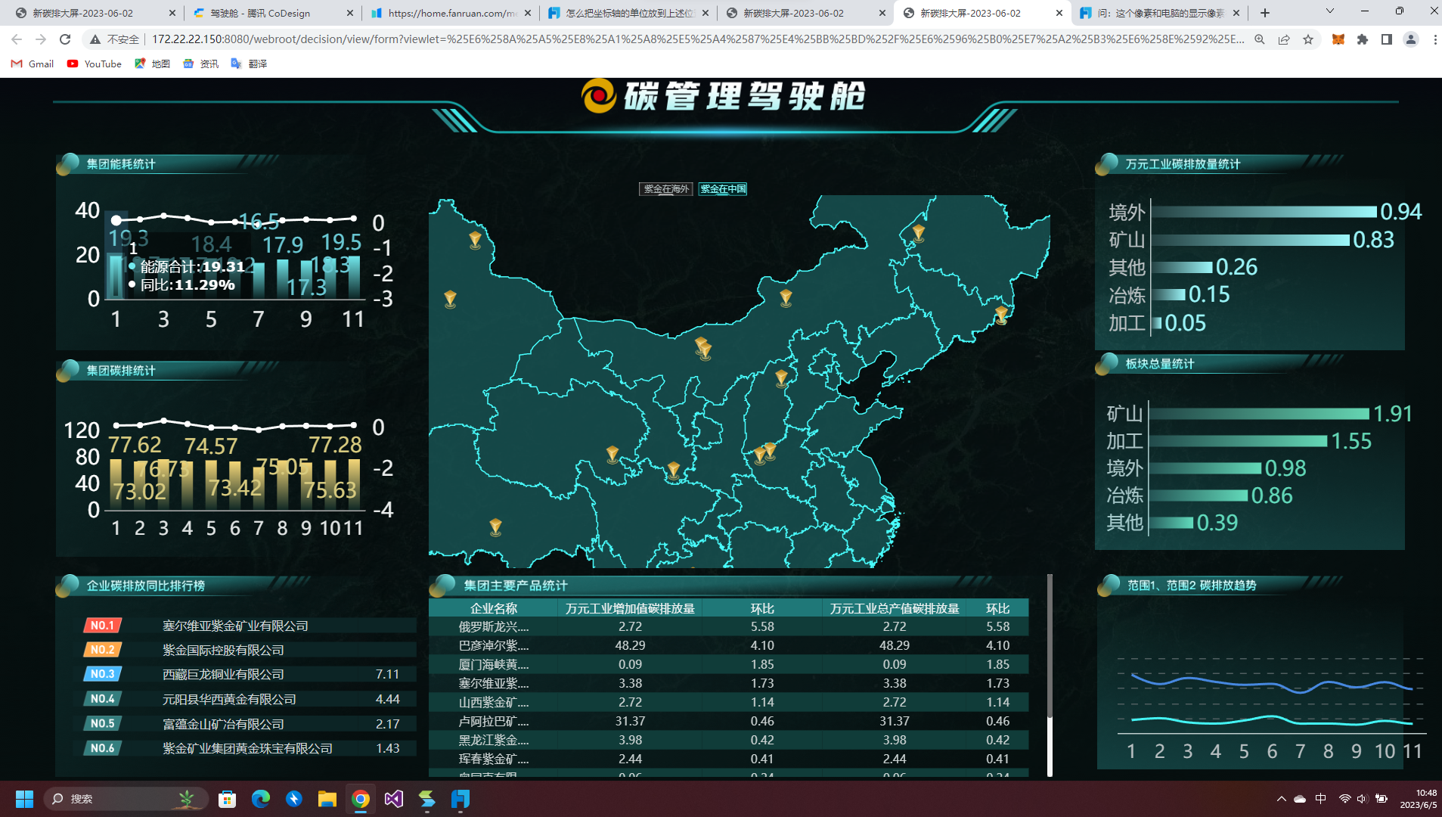Screen dimensions: 1442x817
Task: Click the address bar URL field
Action: point(697,39)
